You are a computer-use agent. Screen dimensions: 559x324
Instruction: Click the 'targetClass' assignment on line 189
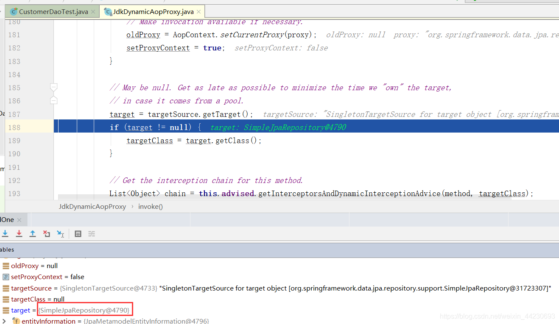point(150,141)
